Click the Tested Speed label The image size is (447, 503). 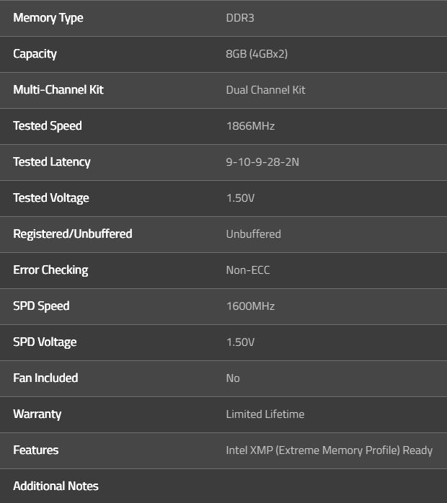coord(48,126)
